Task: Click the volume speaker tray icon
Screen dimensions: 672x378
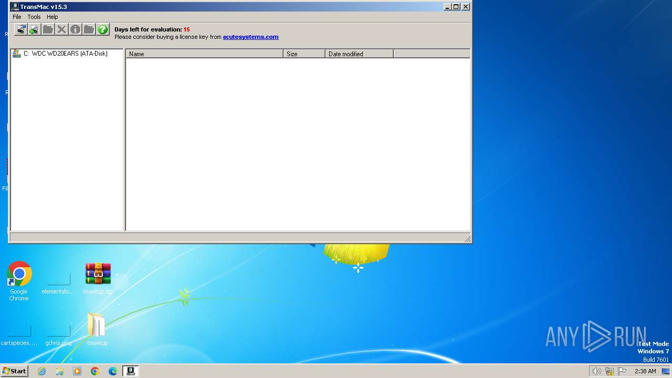Action: pyautogui.click(x=596, y=371)
